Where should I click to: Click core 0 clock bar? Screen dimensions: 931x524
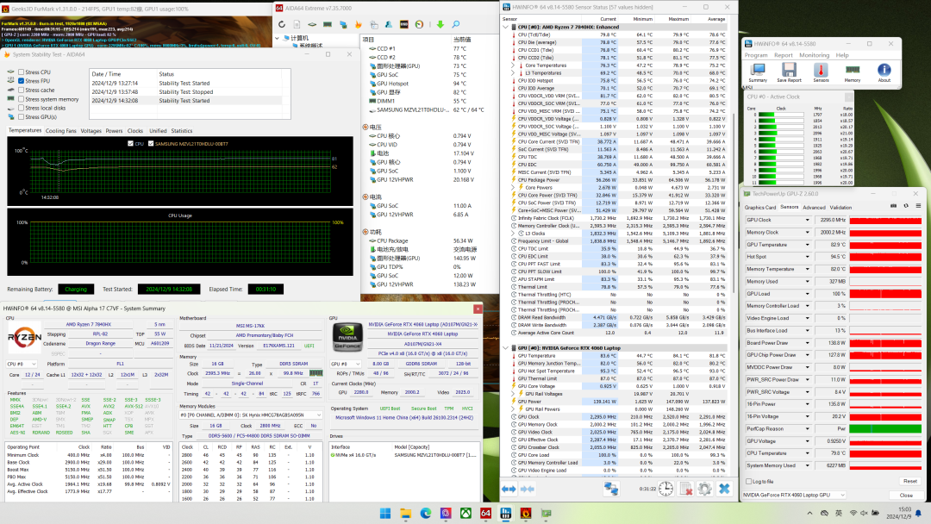(x=781, y=115)
